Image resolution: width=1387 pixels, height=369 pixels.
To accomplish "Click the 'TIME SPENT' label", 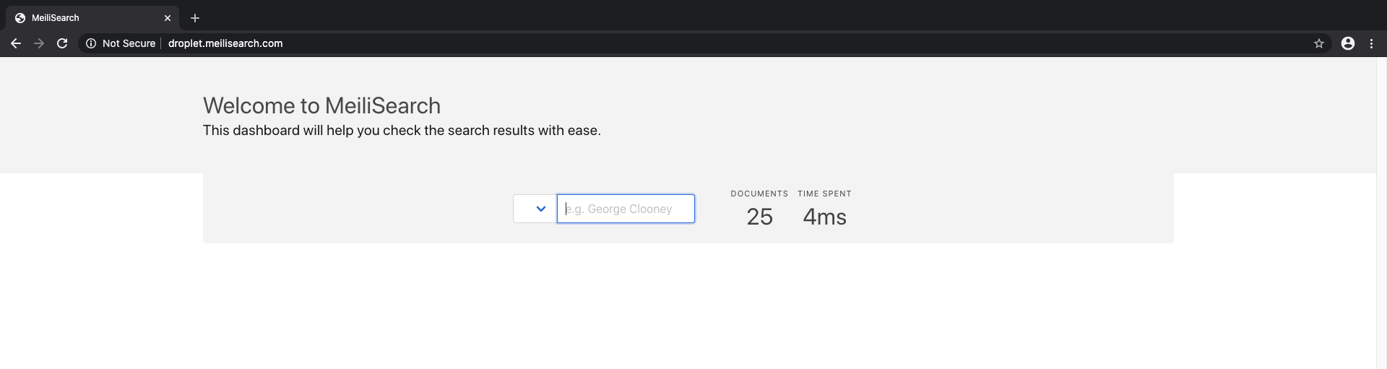I will coord(824,194).
